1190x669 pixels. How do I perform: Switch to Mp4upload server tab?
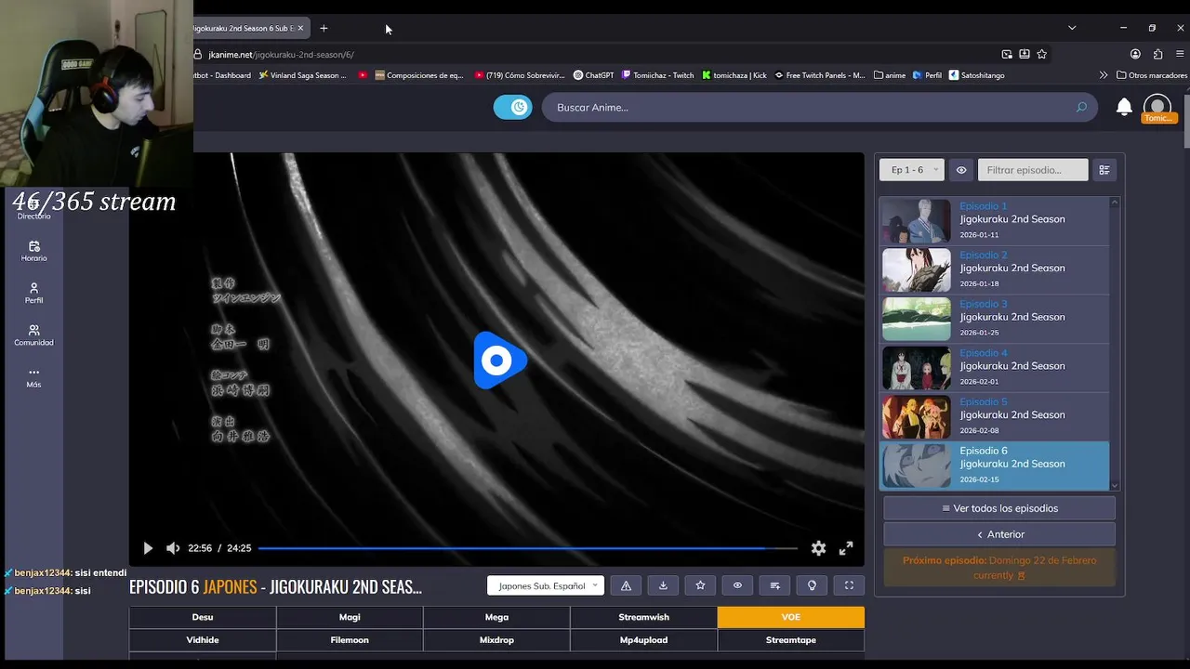click(643, 640)
